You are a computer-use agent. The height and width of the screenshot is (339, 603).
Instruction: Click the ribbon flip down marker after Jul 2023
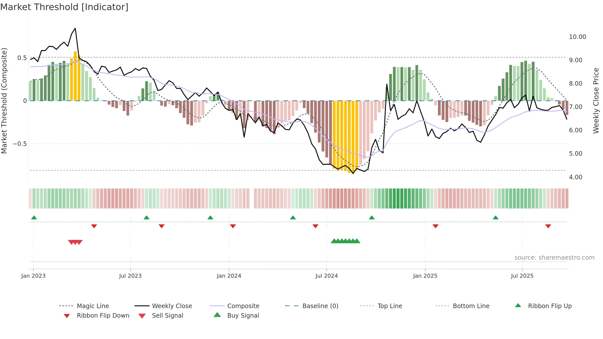(162, 226)
